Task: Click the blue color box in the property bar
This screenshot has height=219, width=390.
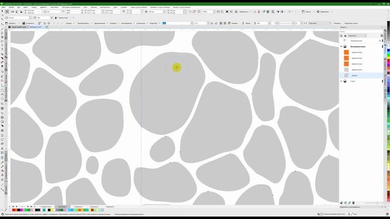Action: click(x=164, y=23)
